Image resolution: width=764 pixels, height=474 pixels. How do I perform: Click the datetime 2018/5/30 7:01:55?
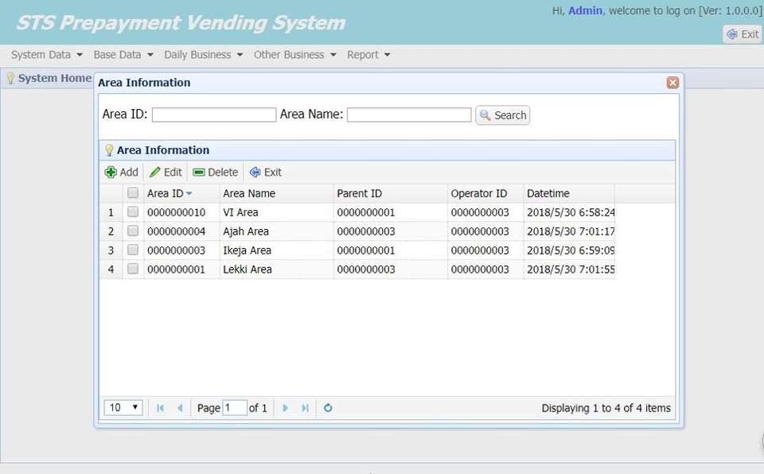point(571,270)
